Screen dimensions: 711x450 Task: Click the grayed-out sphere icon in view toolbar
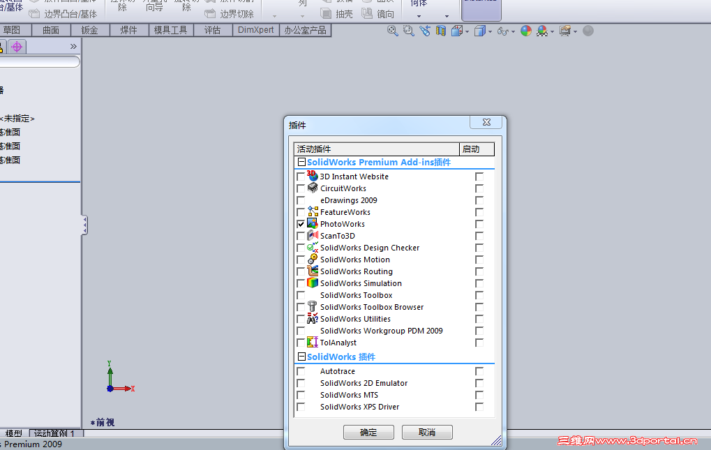[x=588, y=31]
